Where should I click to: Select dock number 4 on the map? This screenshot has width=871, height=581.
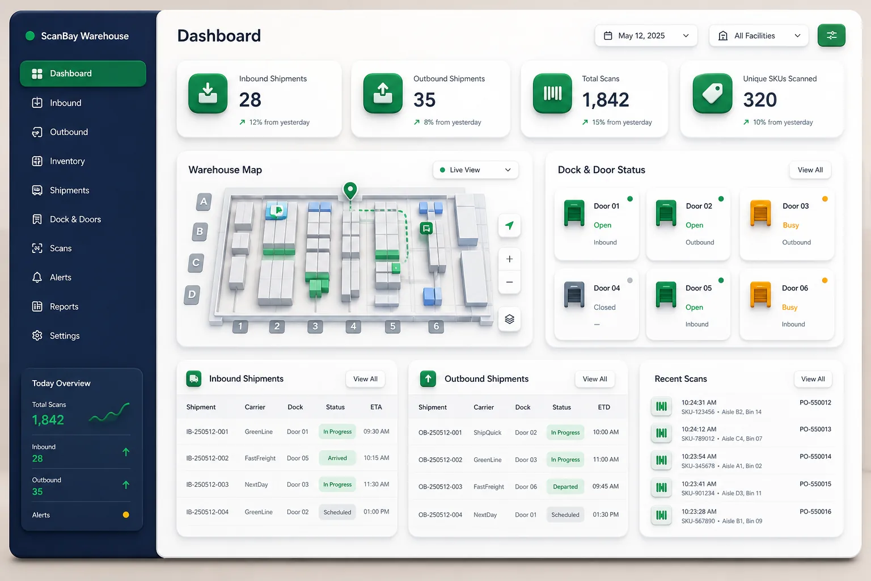tap(353, 326)
